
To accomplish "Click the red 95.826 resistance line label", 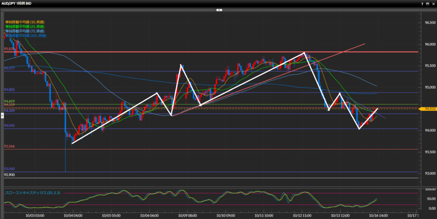I will tap(9, 49).
